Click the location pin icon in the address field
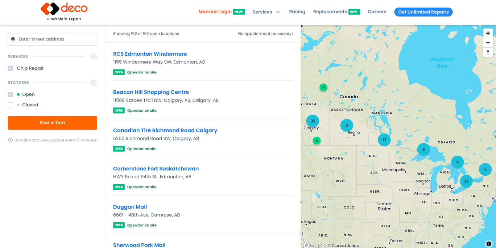The image size is (496, 248). point(13,39)
